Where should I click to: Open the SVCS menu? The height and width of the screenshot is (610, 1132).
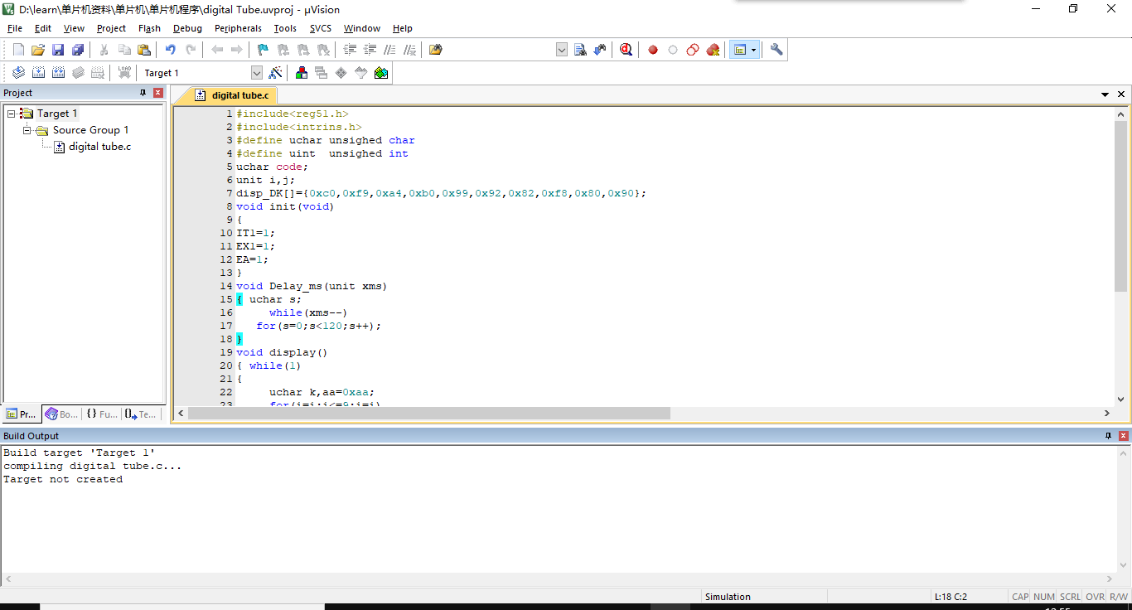[x=321, y=28]
